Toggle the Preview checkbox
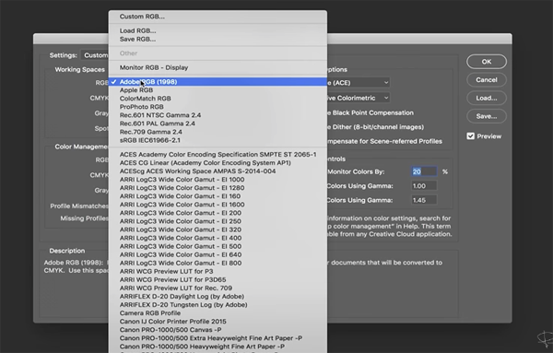The image size is (553, 353). pyautogui.click(x=470, y=136)
